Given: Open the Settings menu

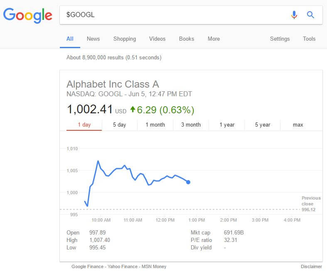Looking at the screenshot, I should 280,39.
